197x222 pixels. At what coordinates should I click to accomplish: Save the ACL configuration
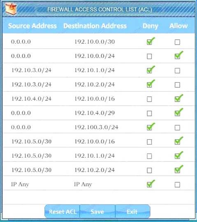tap(97, 211)
